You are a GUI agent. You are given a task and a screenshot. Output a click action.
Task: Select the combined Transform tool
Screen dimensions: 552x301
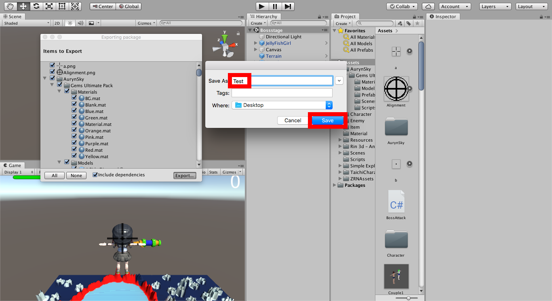click(x=75, y=6)
